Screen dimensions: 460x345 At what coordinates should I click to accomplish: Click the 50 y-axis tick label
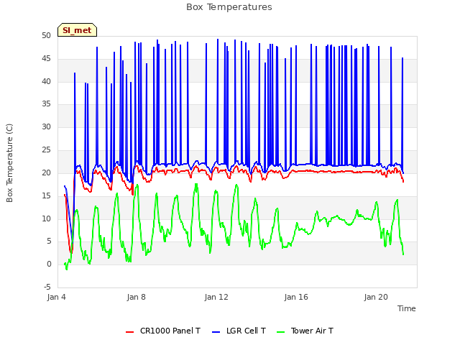46,35
